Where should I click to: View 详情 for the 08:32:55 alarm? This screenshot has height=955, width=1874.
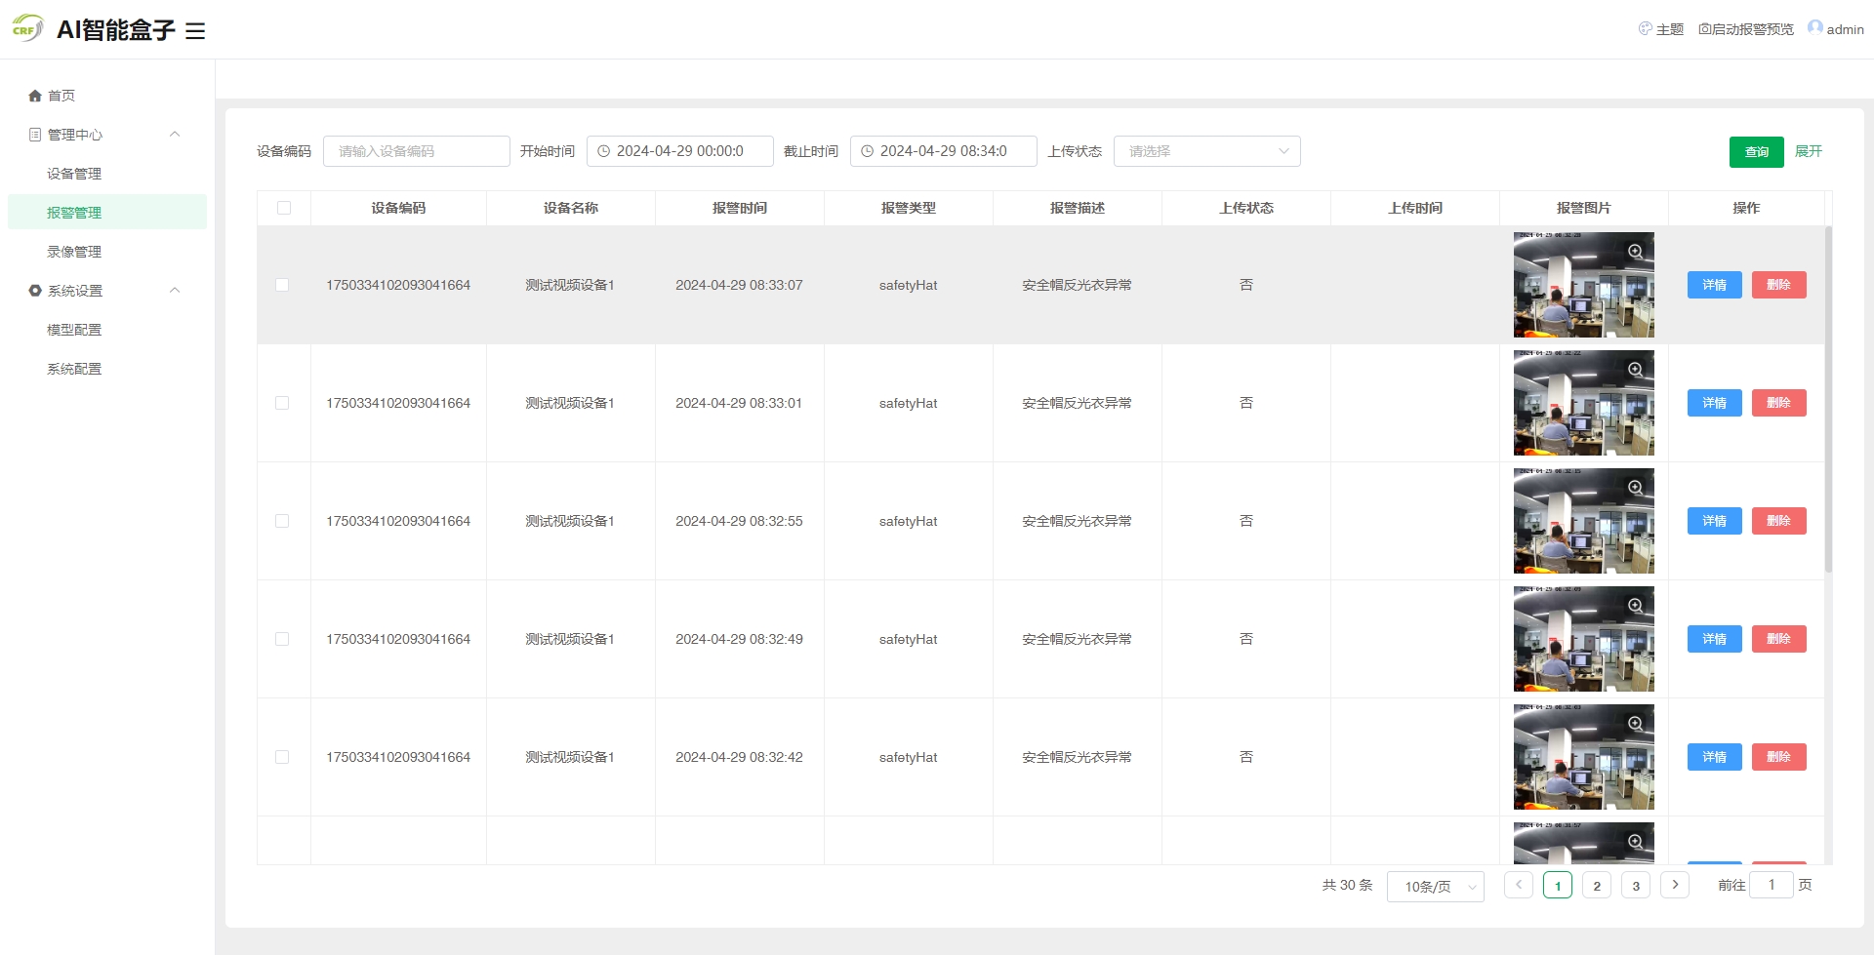[x=1715, y=521]
